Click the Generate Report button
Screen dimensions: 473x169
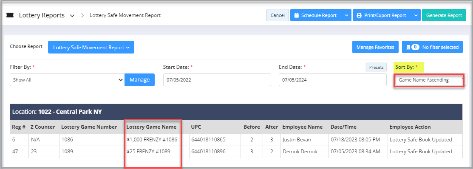(444, 15)
